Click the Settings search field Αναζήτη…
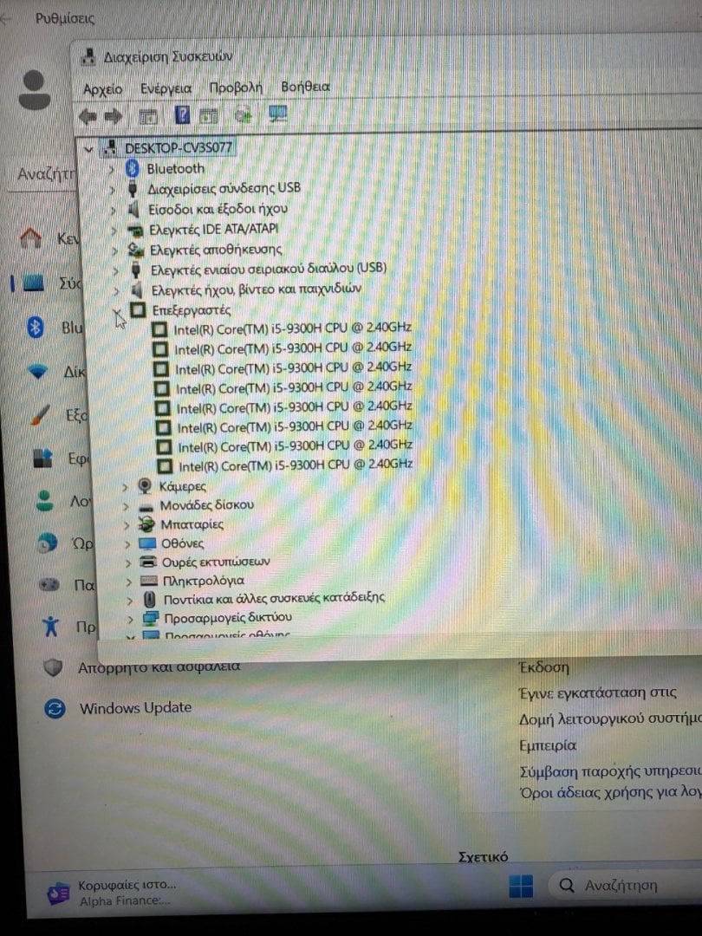The image size is (702, 936). (x=45, y=175)
